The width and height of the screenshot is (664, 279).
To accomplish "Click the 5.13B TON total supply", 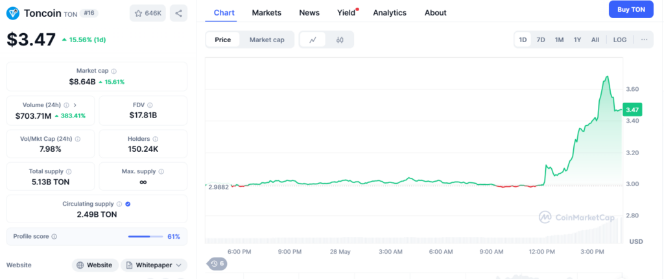I will 51,182.
